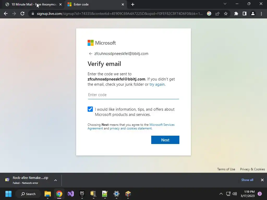Screen dimensions: 267x200
Task: Click the Microsoft logo
Action: coord(102,43)
